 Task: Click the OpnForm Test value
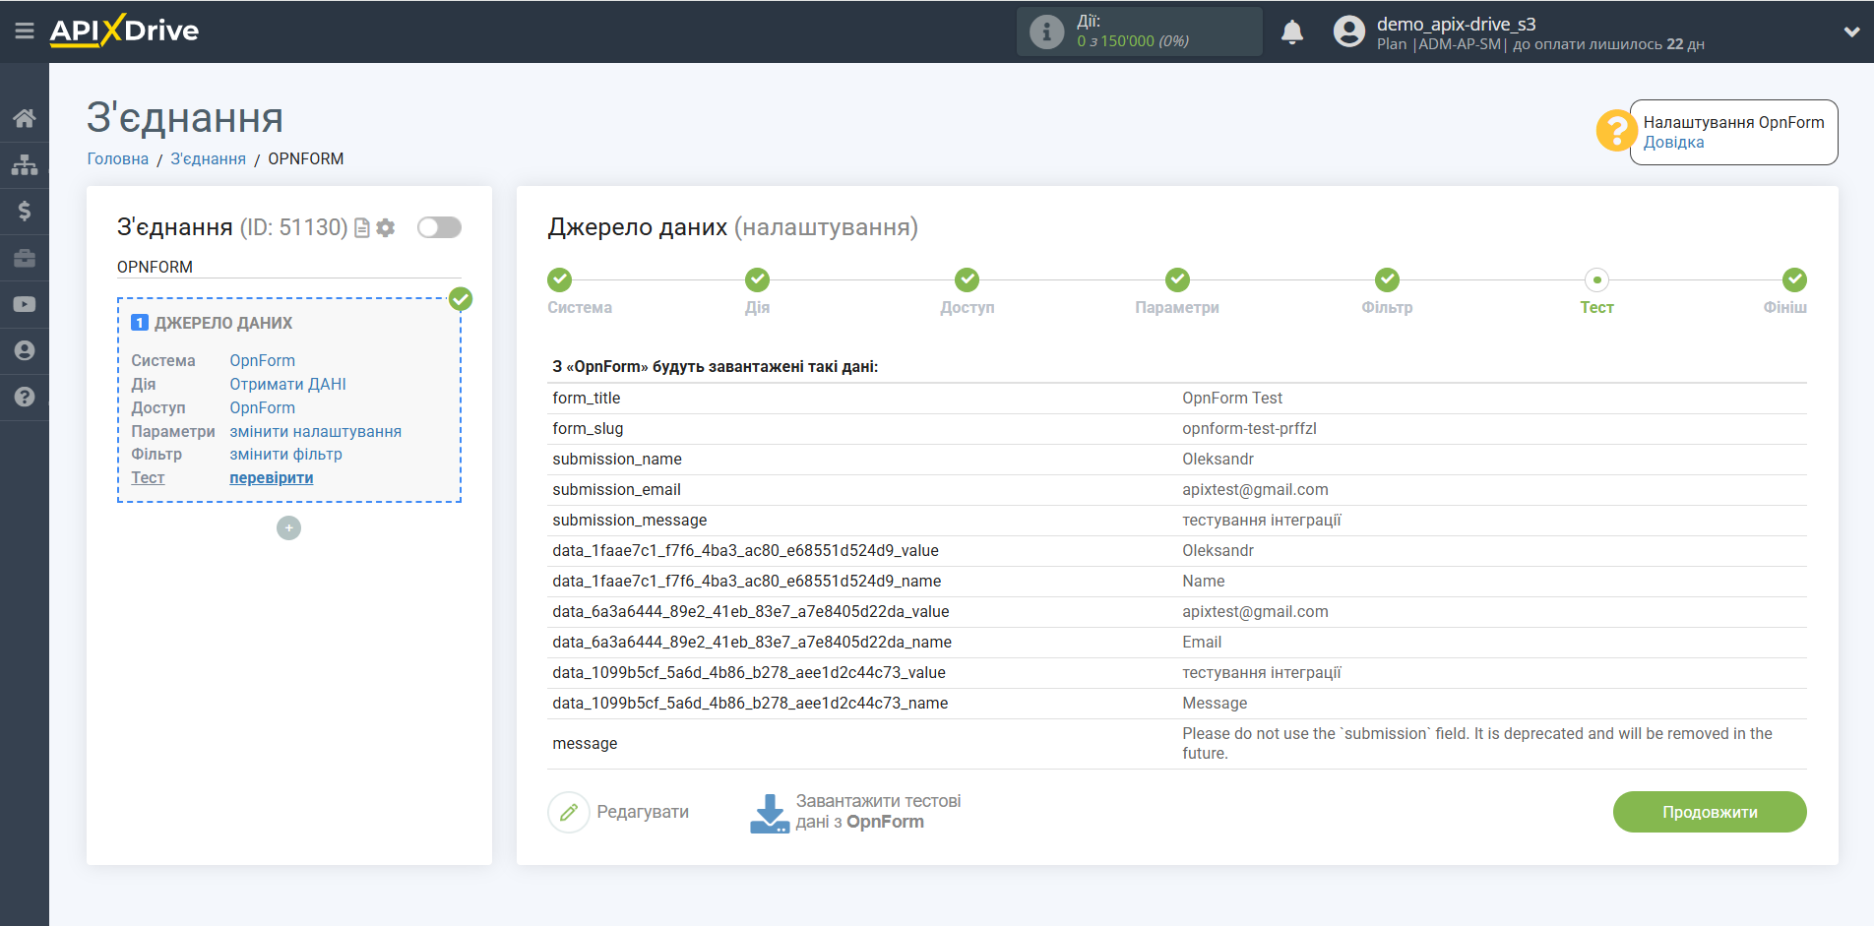[x=1232, y=398]
